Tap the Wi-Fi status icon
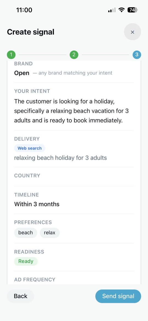 [122, 10]
